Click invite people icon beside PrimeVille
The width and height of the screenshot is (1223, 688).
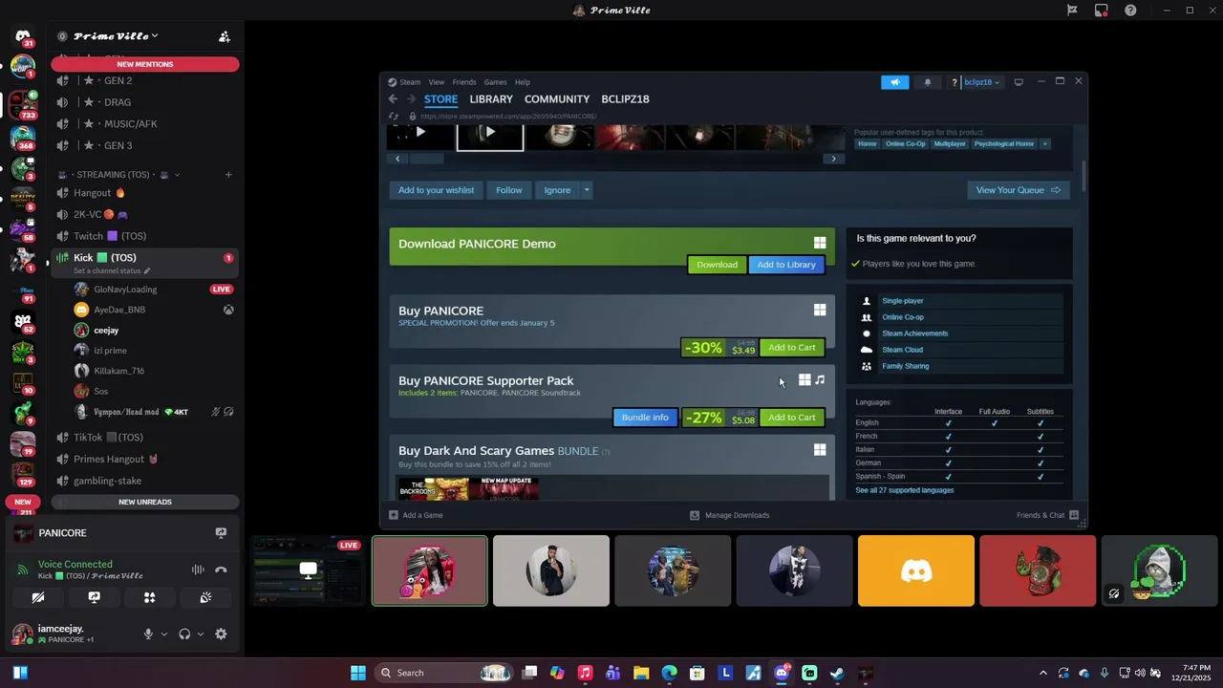coord(225,36)
